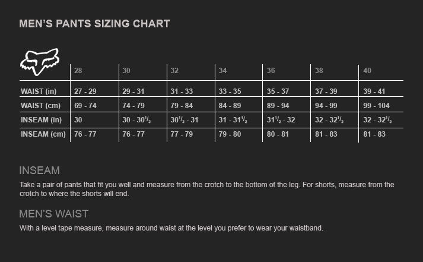Click the WAIST (in) row label
This screenshot has width=423, height=262.
(39, 91)
